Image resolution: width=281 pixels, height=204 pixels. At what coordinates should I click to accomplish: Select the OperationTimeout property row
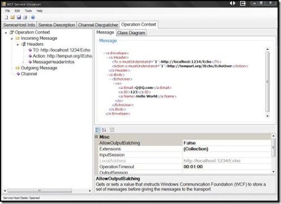coord(185,167)
